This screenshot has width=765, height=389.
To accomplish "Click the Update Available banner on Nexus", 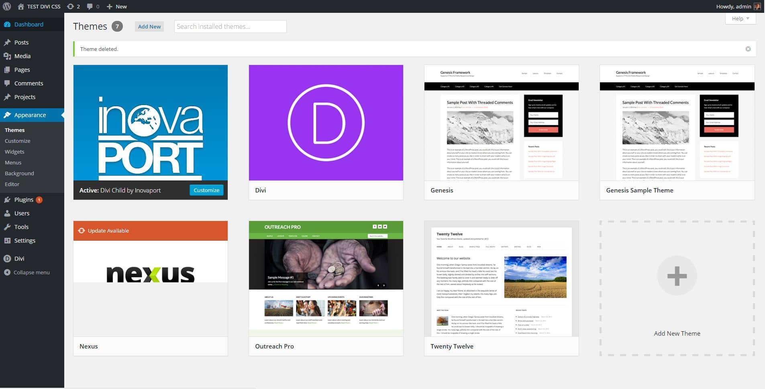I will click(151, 231).
